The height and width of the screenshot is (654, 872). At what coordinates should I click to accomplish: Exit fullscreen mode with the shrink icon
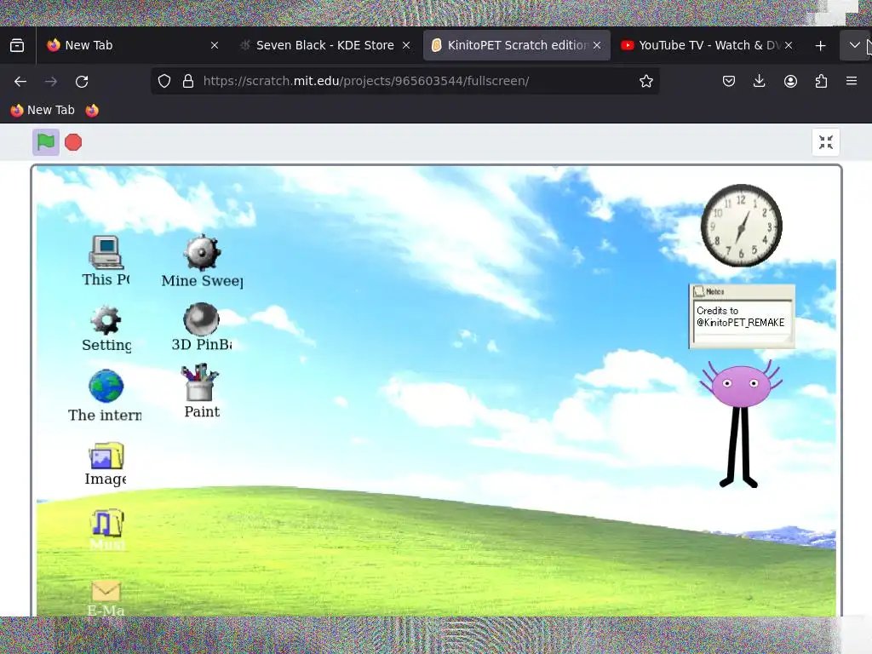(x=826, y=142)
